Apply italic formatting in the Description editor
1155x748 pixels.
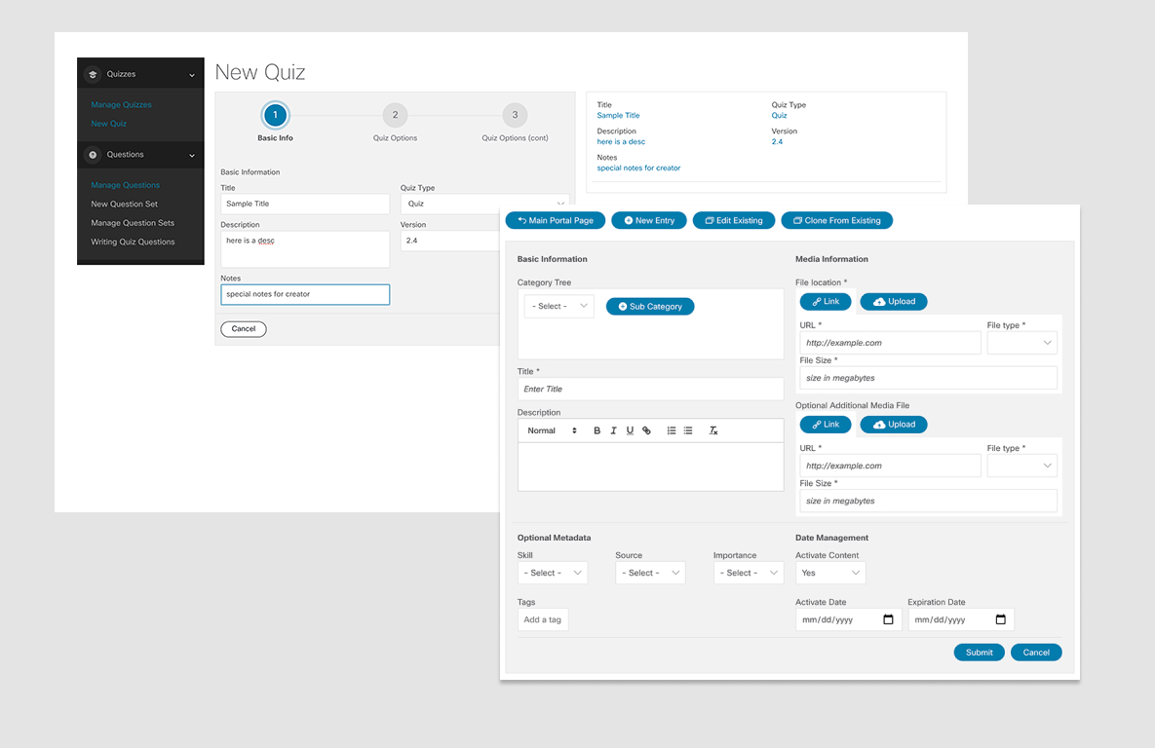614,430
